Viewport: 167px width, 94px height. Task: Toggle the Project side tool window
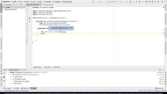1,8
